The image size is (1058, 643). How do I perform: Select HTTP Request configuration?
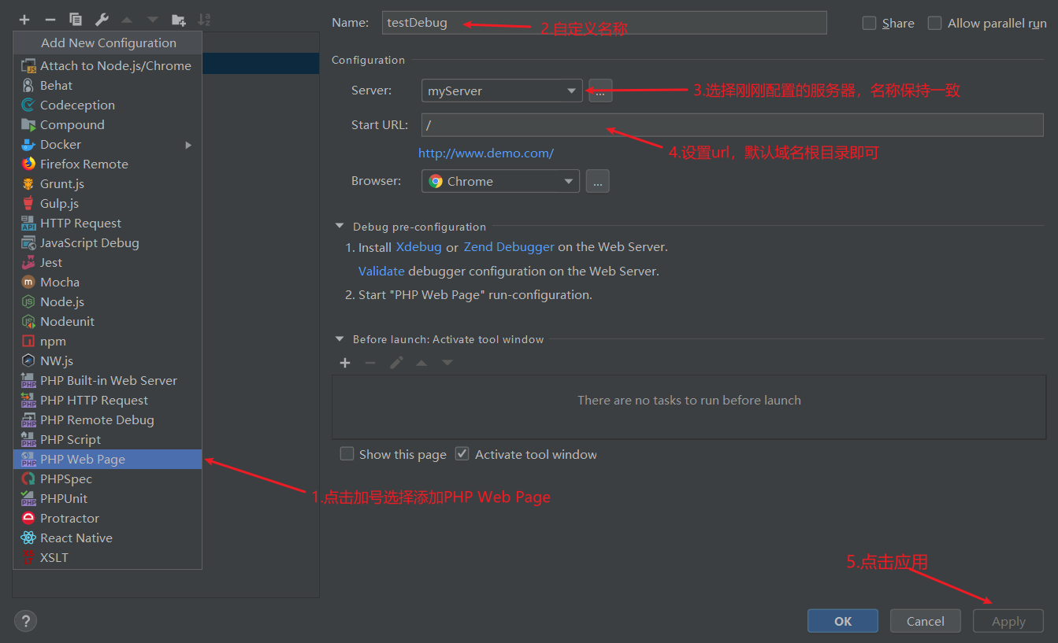point(107,223)
